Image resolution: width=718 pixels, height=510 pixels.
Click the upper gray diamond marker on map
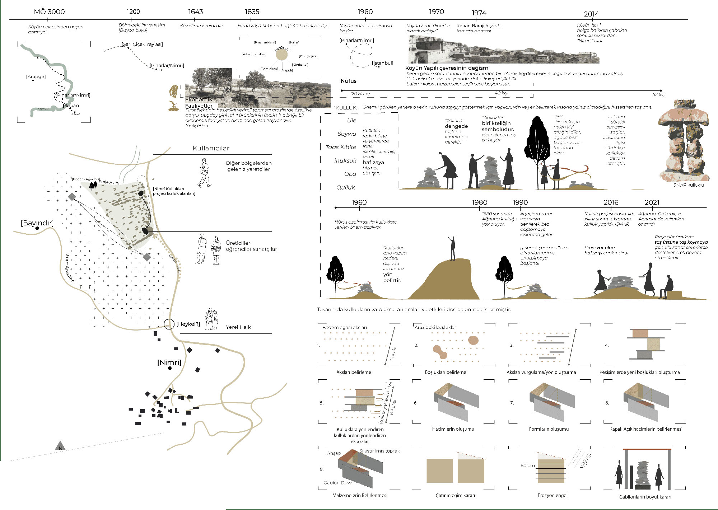(72, 196)
